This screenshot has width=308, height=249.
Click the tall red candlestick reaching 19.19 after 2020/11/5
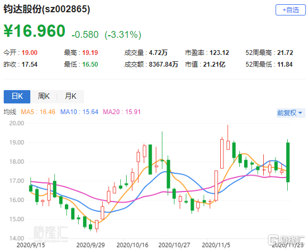click(222, 154)
